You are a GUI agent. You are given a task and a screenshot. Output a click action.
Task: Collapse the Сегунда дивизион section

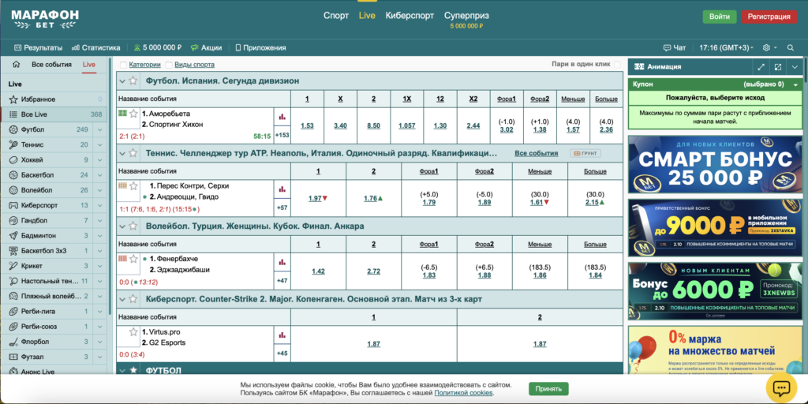[x=122, y=81]
